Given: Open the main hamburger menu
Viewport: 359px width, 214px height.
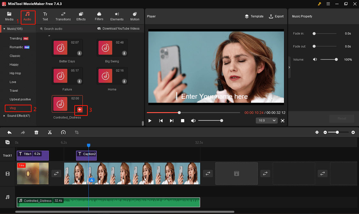Looking at the screenshot, I should [328, 4].
